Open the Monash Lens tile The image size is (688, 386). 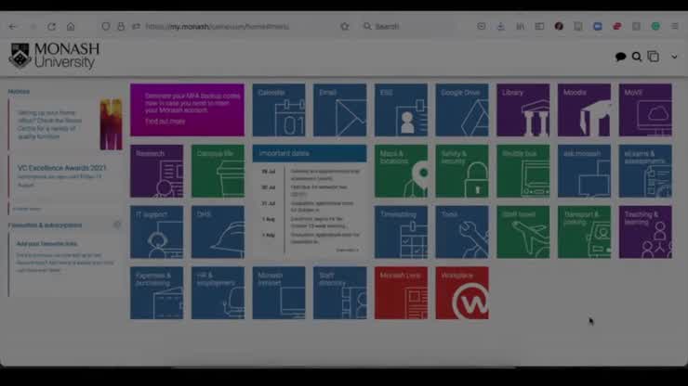pos(401,292)
